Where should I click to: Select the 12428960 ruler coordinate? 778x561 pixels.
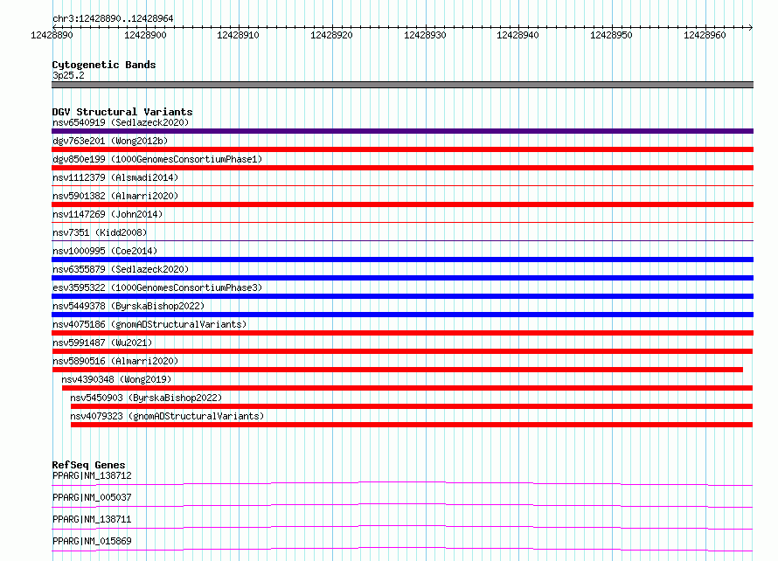(x=705, y=35)
